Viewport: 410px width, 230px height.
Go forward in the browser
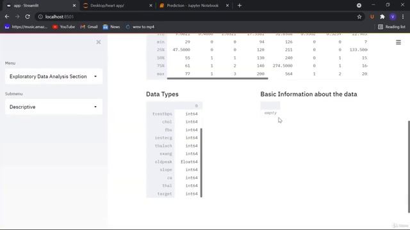tap(17, 17)
